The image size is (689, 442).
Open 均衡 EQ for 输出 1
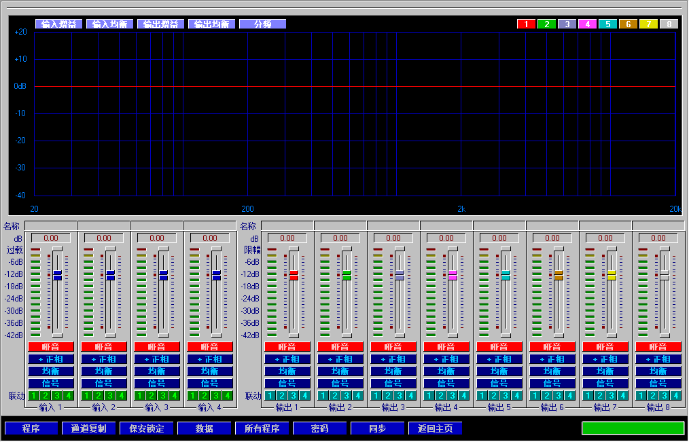pos(287,371)
